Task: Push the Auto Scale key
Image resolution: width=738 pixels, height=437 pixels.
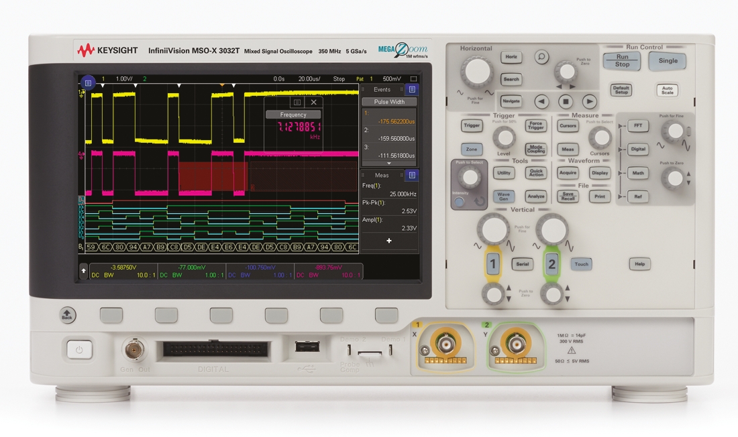Action: 667,90
